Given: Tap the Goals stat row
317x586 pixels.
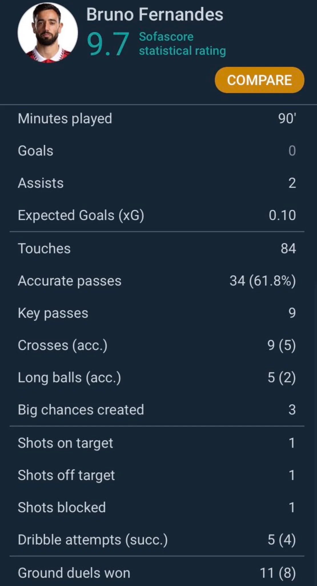Looking at the screenshot, I should [x=157, y=151].
